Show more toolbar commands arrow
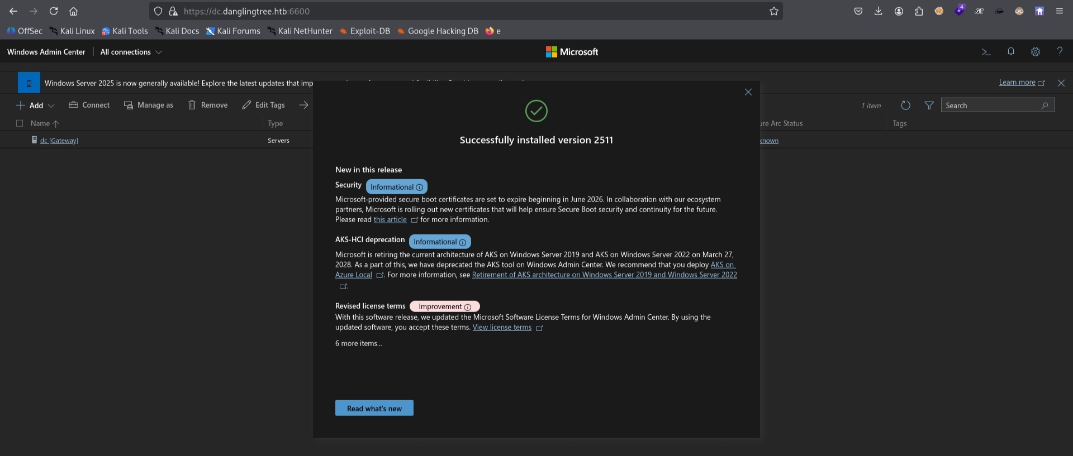Viewport: 1073px width, 456px height. [x=303, y=105]
